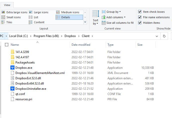
Task: Select the qt.conf file icon
Action: pyautogui.click(x=12, y=94)
